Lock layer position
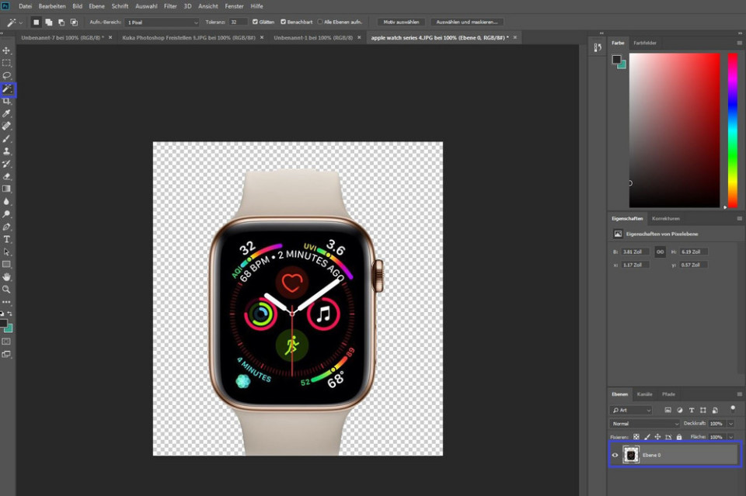 pyautogui.click(x=657, y=436)
